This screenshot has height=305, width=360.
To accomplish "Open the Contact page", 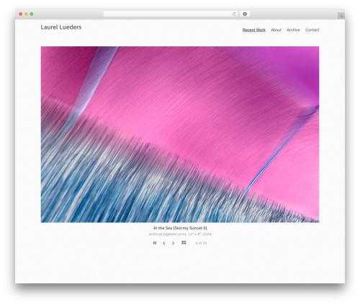I will 312,30.
